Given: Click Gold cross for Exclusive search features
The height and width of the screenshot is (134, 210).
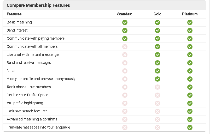Looking at the screenshot, I should [x=157, y=111].
